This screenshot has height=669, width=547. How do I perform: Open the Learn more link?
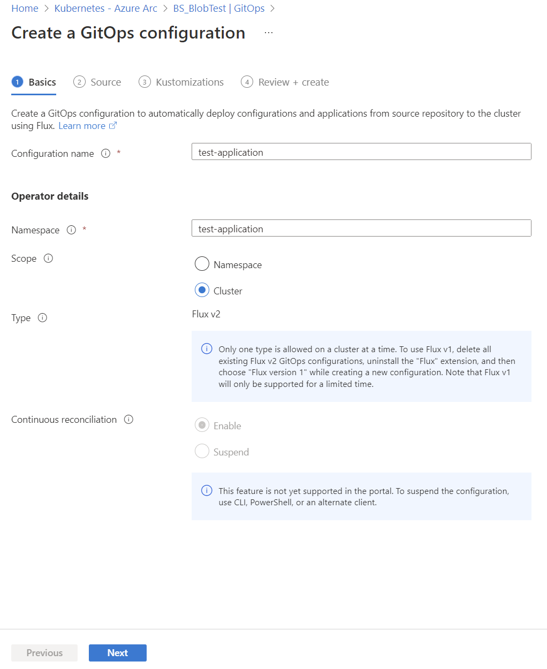coord(82,125)
